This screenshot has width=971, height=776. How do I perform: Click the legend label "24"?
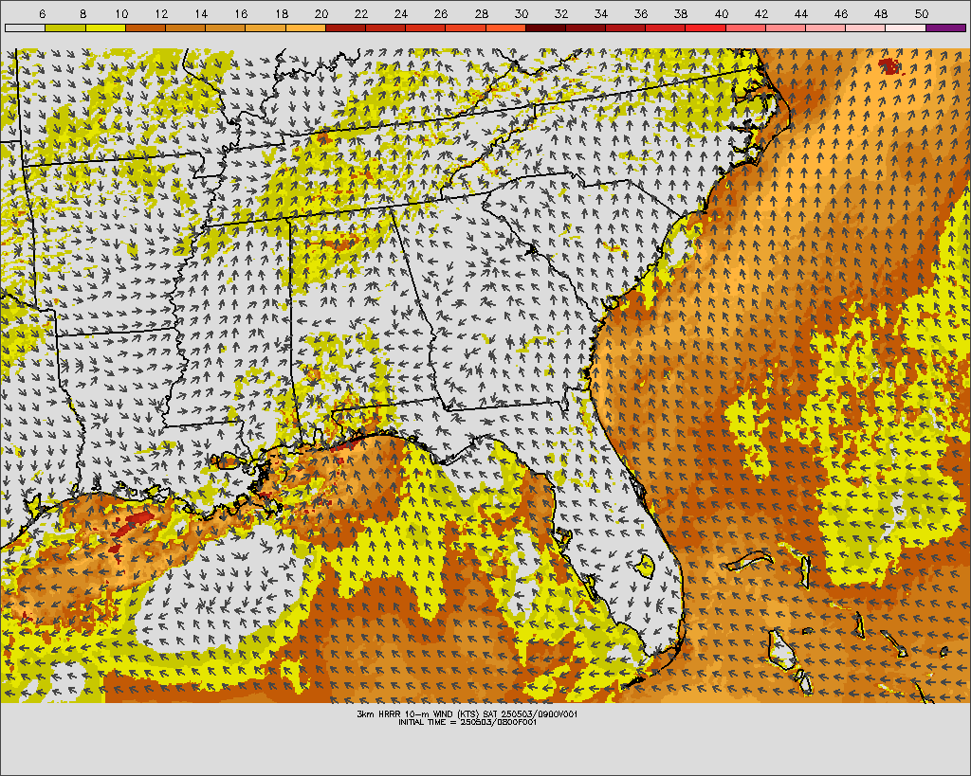coord(401,13)
